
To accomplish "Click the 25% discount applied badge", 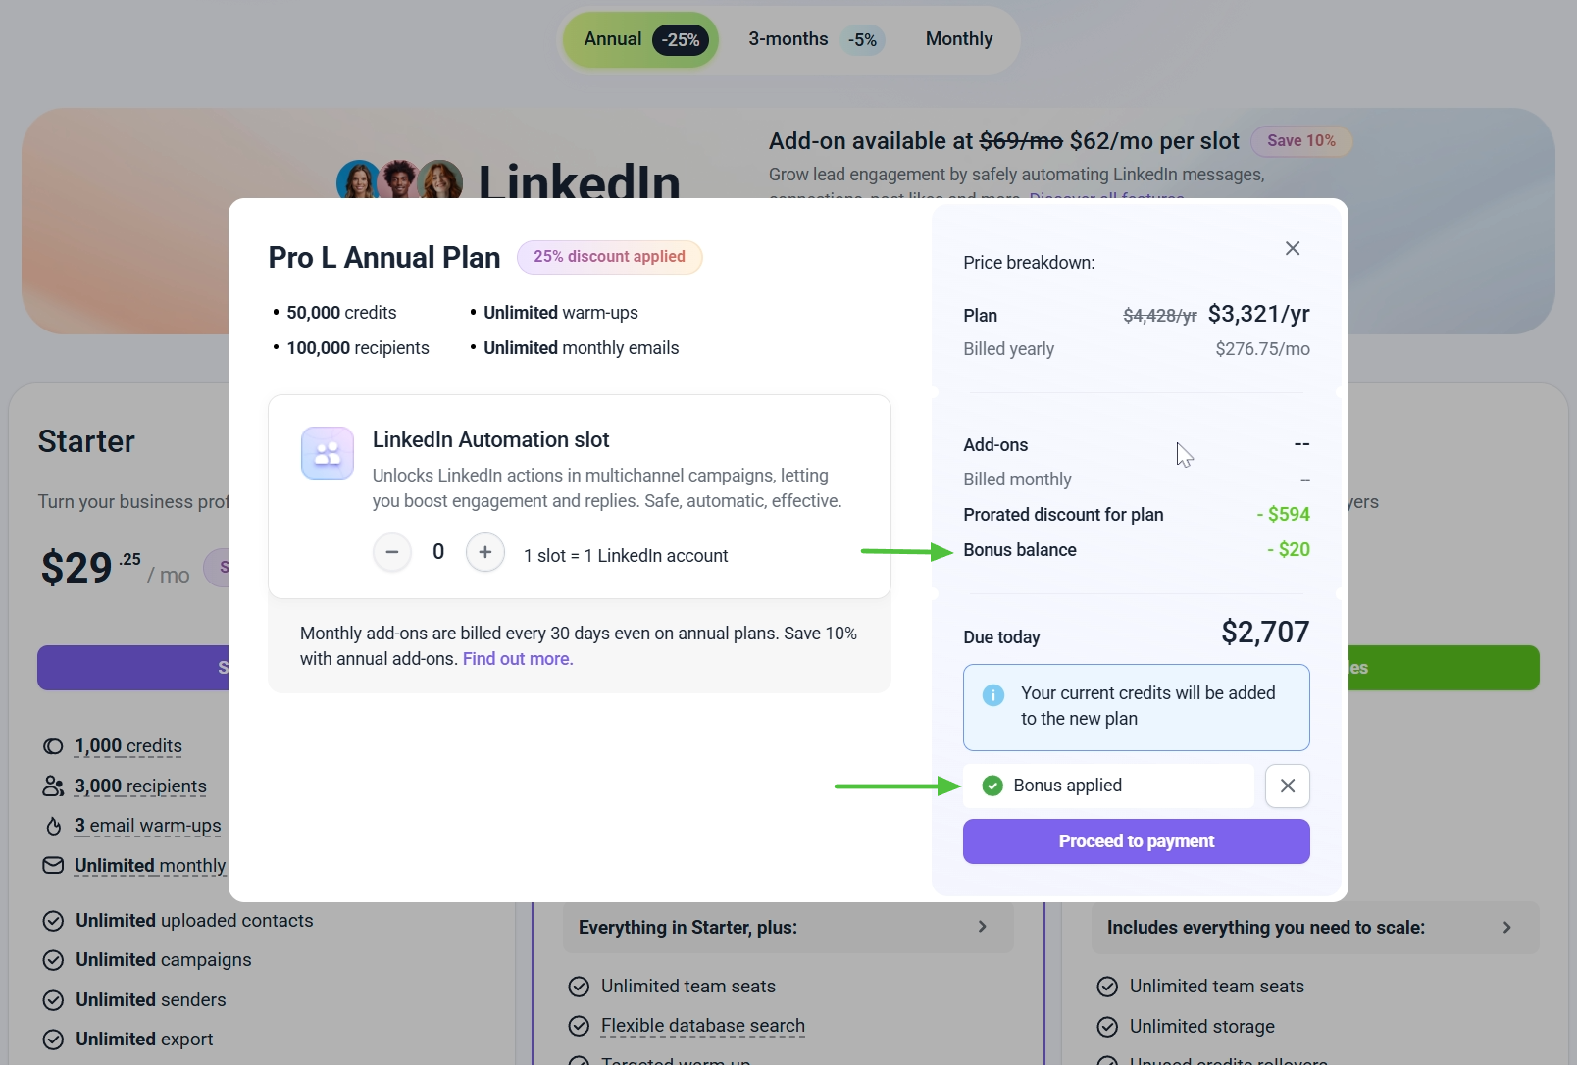I will [610, 257].
